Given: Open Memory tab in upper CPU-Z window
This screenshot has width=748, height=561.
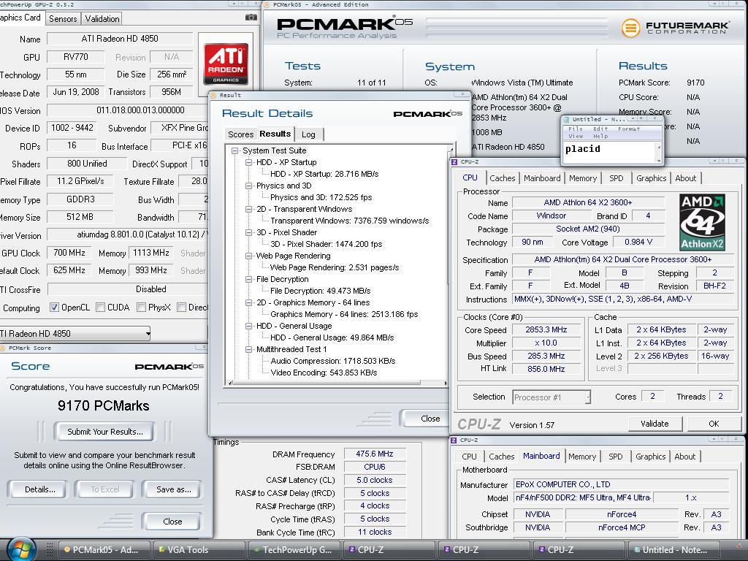Looking at the screenshot, I should coord(583,178).
